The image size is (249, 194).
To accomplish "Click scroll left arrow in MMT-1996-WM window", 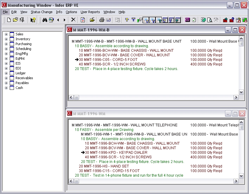I will pyautogui.click(x=71, y=181).
